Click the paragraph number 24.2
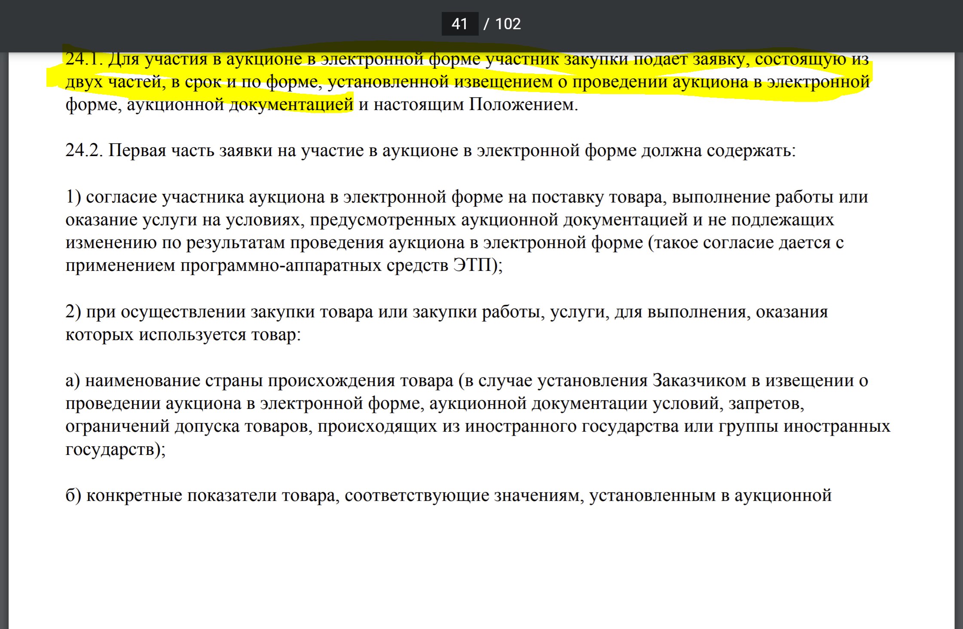The width and height of the screenshot is (963, 629). pos(84,150)
